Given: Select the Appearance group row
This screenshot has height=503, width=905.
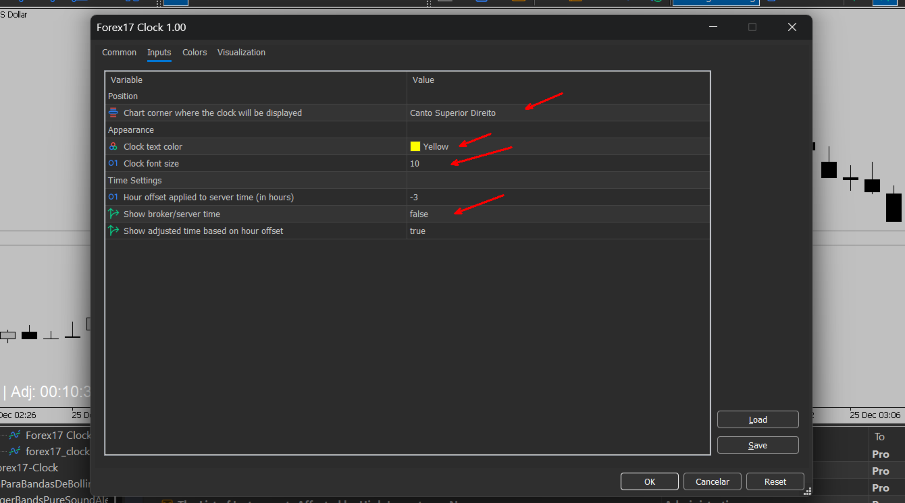Looking at the screenshot, I should pos(408,129).
